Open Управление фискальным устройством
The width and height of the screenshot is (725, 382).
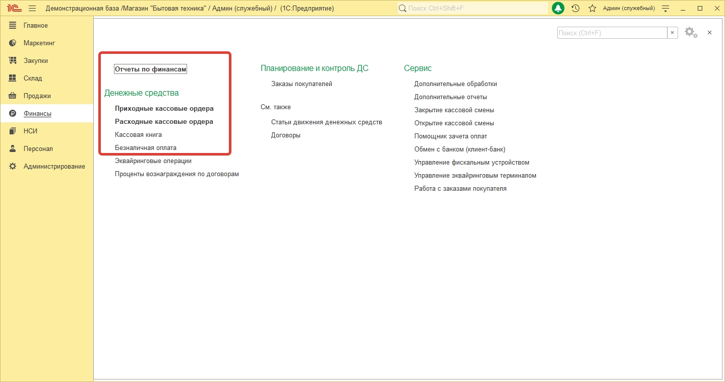tap(472, 163)
